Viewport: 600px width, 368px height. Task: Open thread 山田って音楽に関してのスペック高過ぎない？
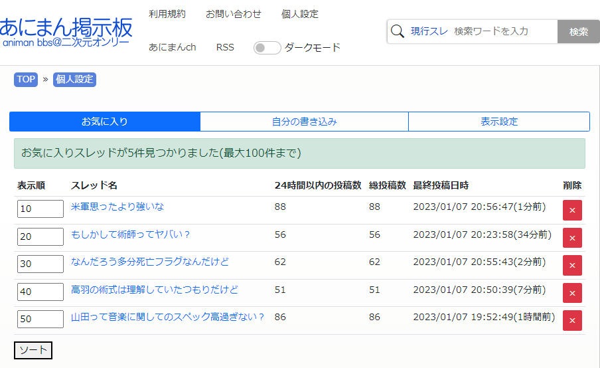click(167, 318)
